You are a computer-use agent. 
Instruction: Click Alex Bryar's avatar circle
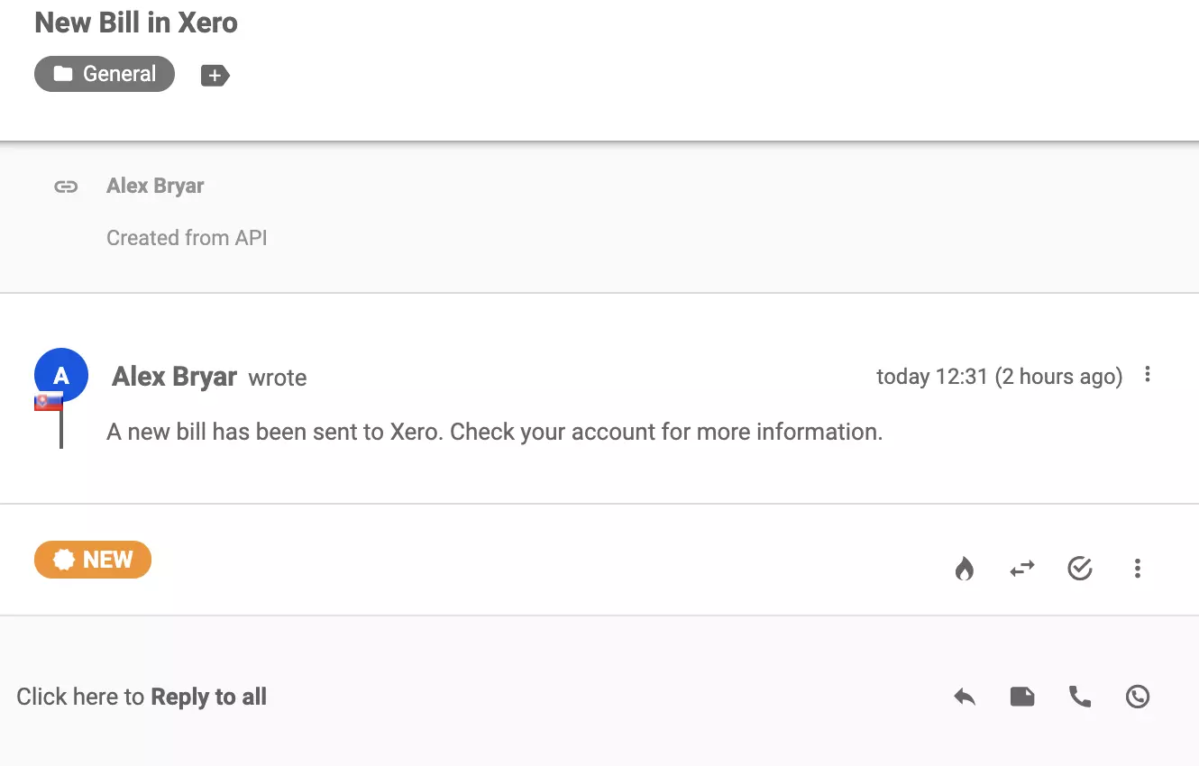[60, 375]
